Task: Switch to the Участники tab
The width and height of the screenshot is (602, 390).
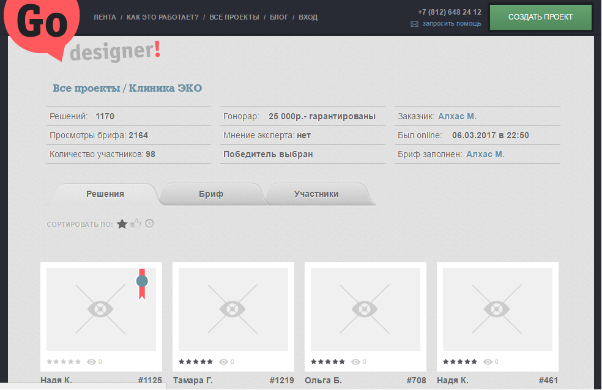Action: (316, 194)
